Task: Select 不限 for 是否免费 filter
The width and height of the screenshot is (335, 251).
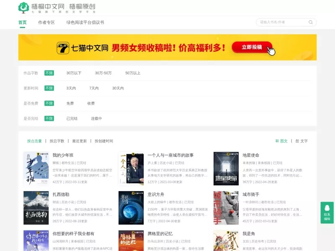Action: point(49,103)
